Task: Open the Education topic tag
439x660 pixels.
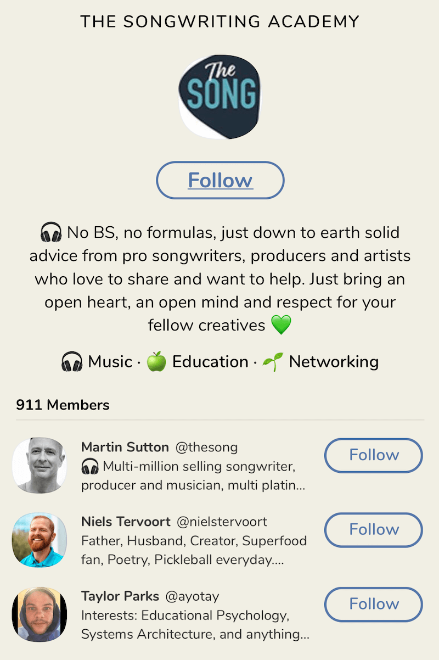Action: [x=210, y=362]
